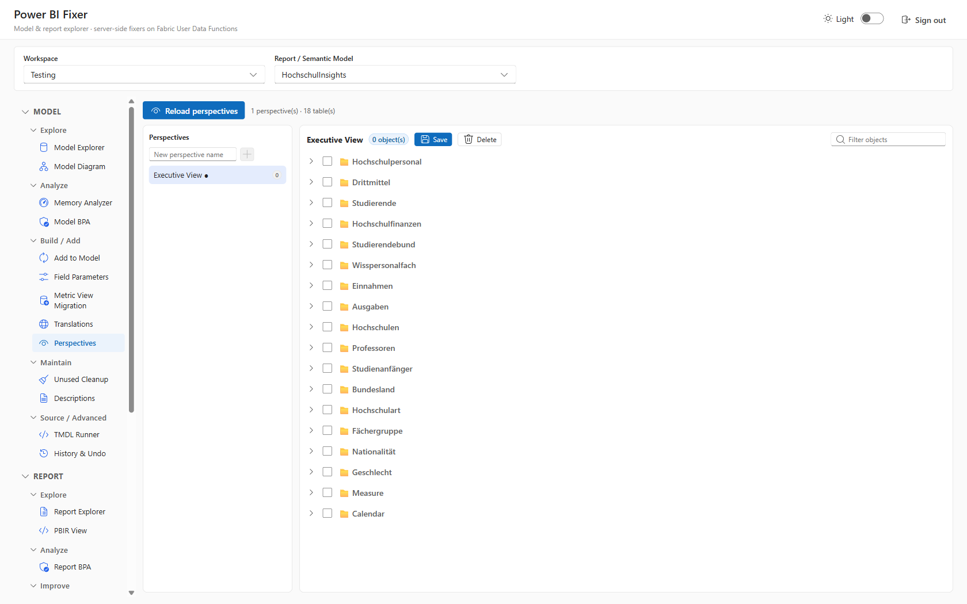The width and height of the screenshot is (967, 604).
Task: Click the 0 object(s) badge
Action: click(389, 139)
